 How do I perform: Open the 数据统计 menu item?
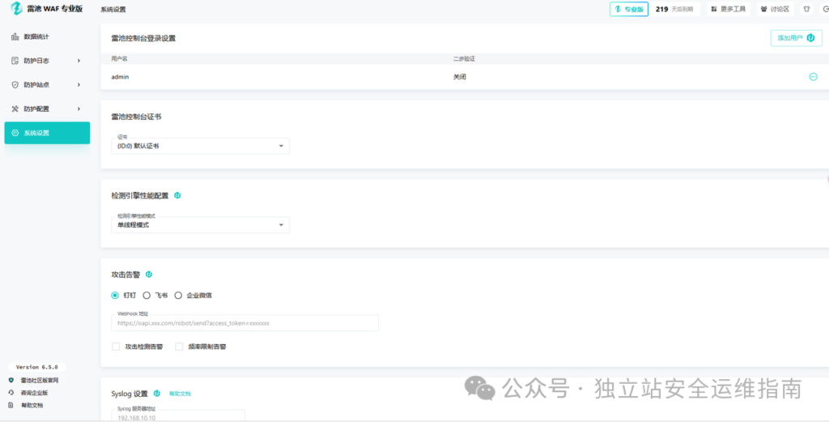47,36
